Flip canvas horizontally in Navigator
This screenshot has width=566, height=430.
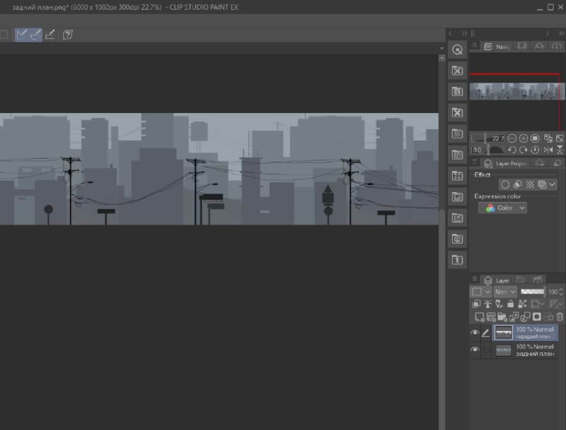[548, 150]
